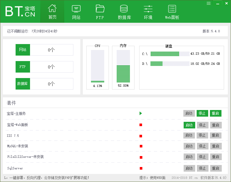Click red stopped indicator of SqlServer

coord(141,168)
